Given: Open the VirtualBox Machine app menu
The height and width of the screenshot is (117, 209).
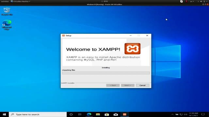Looking at the screenshot, I should click(x=20, y=1).
